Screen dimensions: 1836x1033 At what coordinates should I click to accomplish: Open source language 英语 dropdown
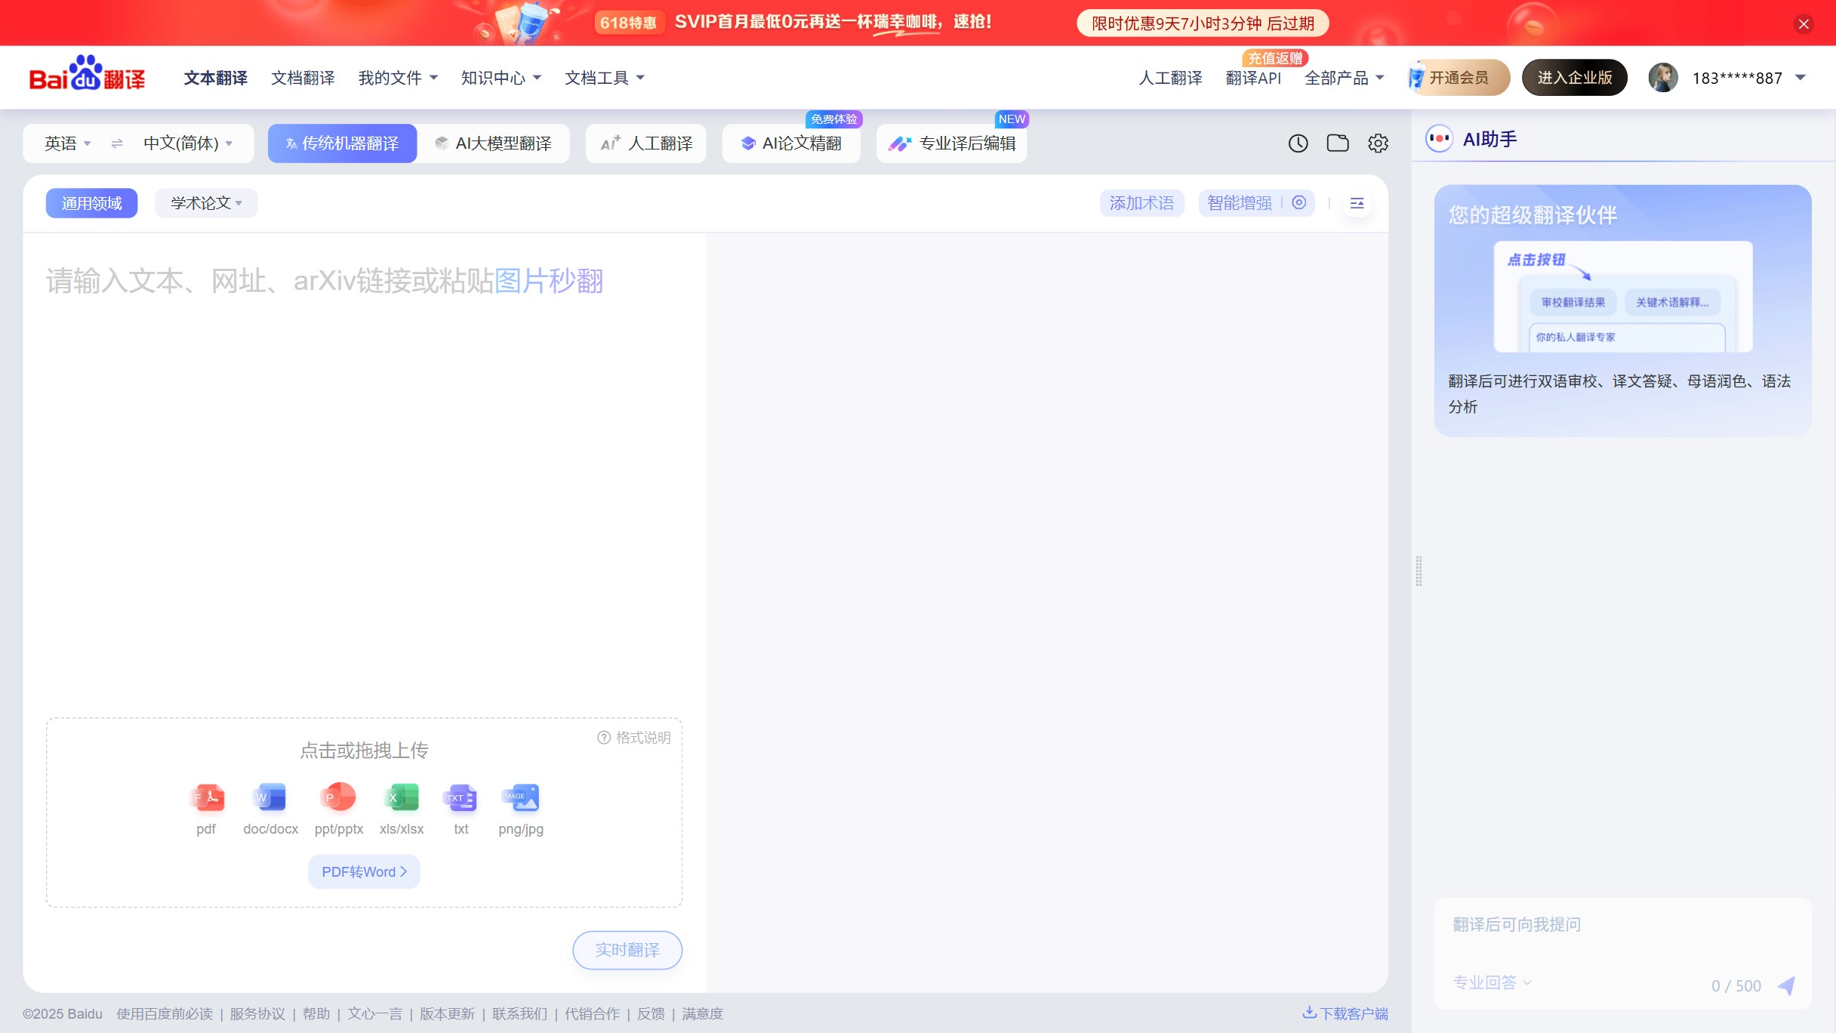coord(67,143)
